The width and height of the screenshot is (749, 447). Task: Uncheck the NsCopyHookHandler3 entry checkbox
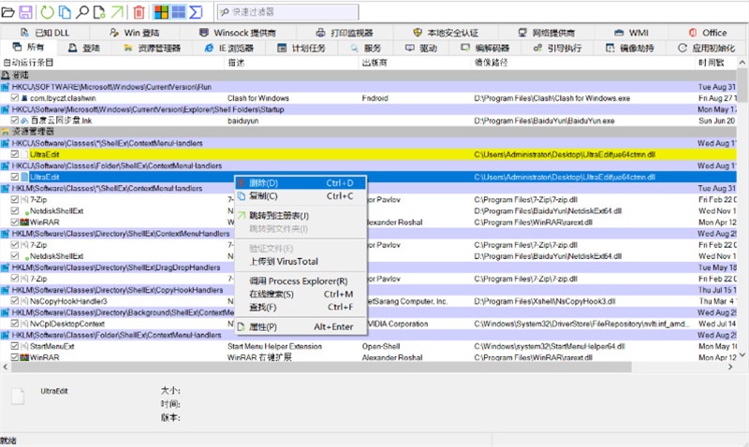(x=15, y=301)
